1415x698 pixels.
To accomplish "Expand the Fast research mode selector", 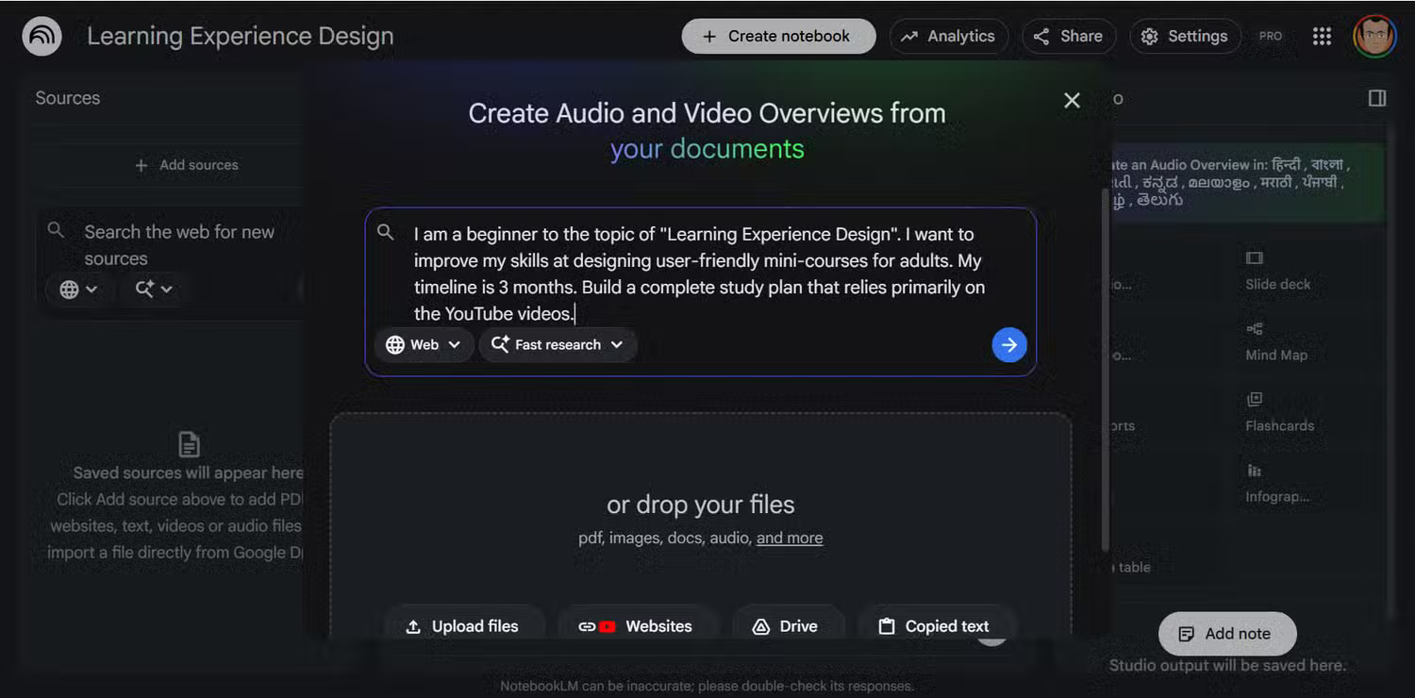I will tap(558, 344).
